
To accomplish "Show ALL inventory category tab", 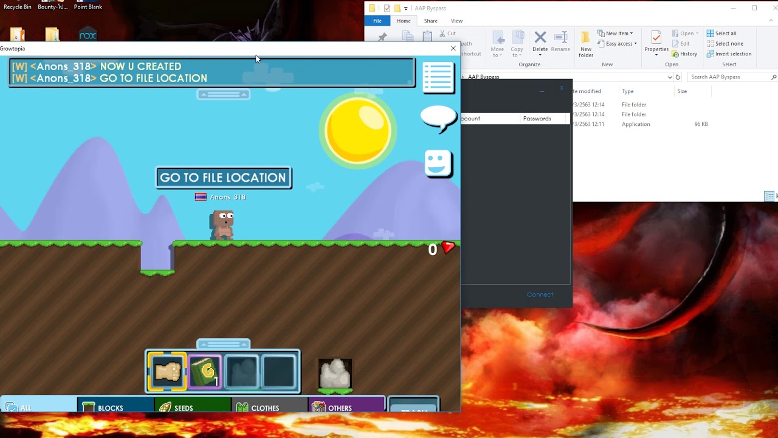I will tap(38, 406).
